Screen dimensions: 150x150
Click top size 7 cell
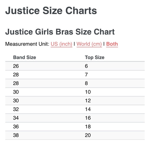tap(86, 75)
